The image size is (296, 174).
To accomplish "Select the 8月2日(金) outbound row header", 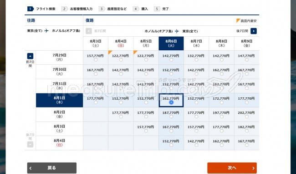I will pos(60,115).
